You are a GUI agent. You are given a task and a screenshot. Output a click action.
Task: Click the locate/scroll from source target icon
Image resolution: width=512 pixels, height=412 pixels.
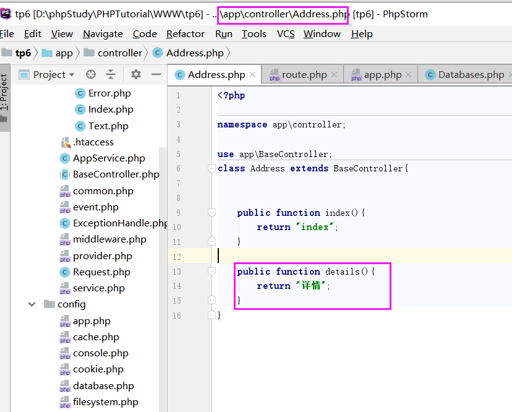(x=91, y=75)
